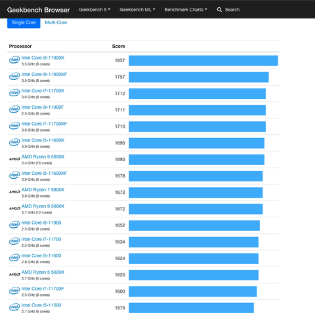
Task: Click the Intel logo beside Core i5-11600KF
Action: 14,175
